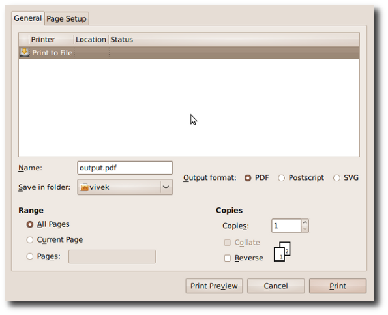Select the Postscript output format
388x315 pixels.
pyautogui.click(x=281, y=178)
